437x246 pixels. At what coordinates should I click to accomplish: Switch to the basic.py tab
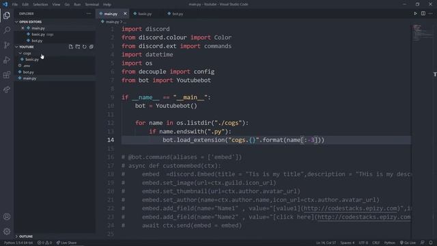pyautogui.click(x=145, y=14)
